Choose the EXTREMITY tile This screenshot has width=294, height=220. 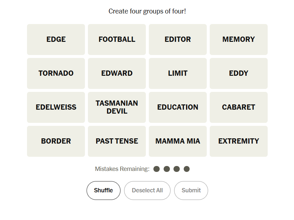coord(239,141)
